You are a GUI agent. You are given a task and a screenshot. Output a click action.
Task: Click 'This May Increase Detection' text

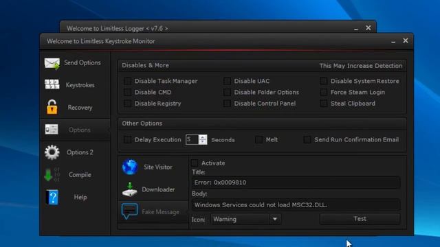pos(360,66)
